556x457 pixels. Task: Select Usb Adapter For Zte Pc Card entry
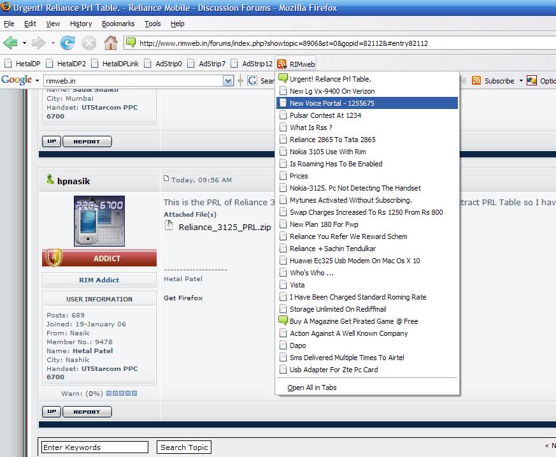click(x=367, y=370)
